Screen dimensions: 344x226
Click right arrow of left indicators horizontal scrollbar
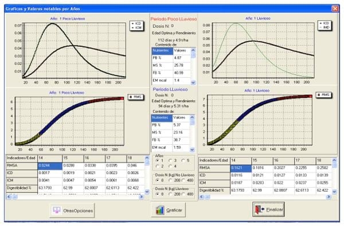click(x=142, y=197)
